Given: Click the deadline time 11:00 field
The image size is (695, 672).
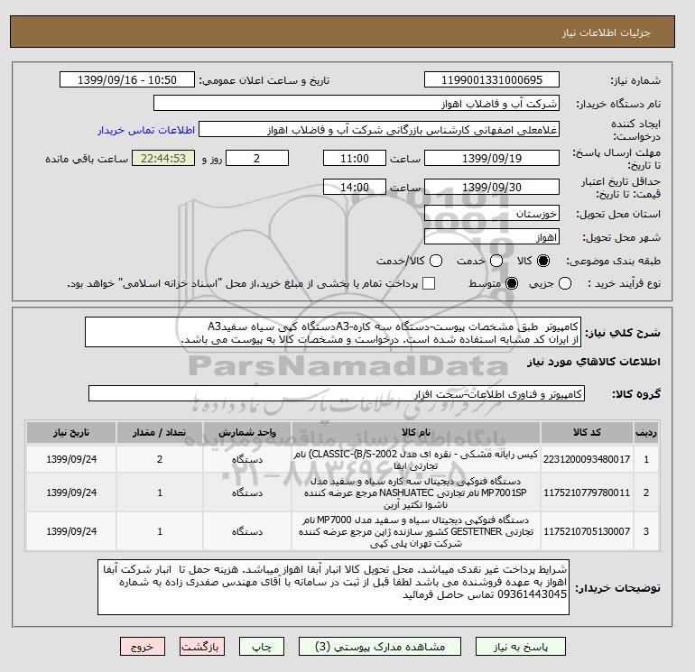Looking at the screenshot, I should (x=355, y=158).
